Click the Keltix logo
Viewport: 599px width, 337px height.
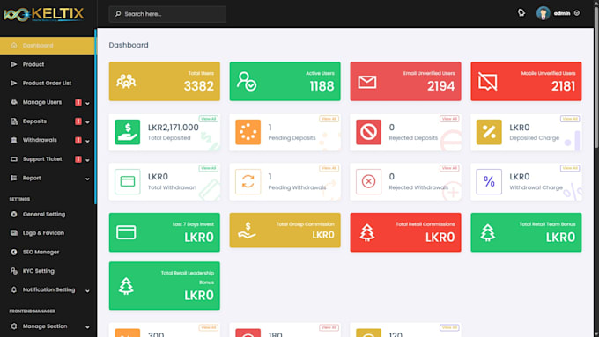[x=43, y=14]
